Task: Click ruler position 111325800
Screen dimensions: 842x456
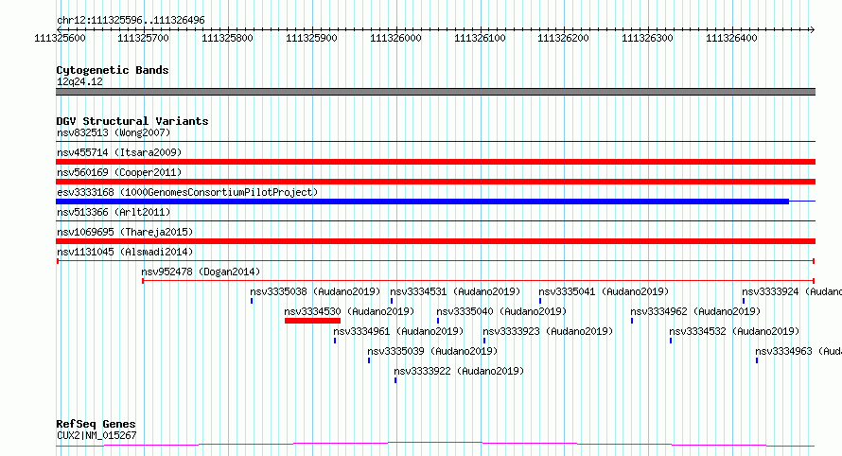Action: (x=227, y=38)
